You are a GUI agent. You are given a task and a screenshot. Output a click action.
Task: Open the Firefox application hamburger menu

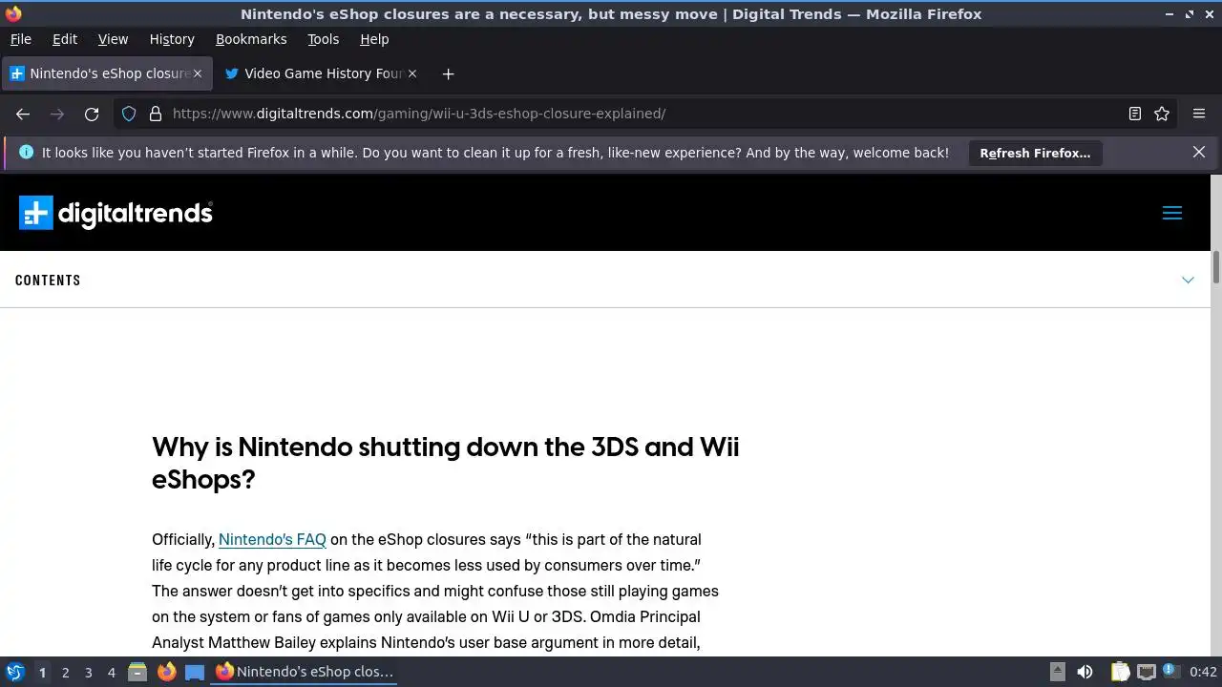(x=1199, y=114)
